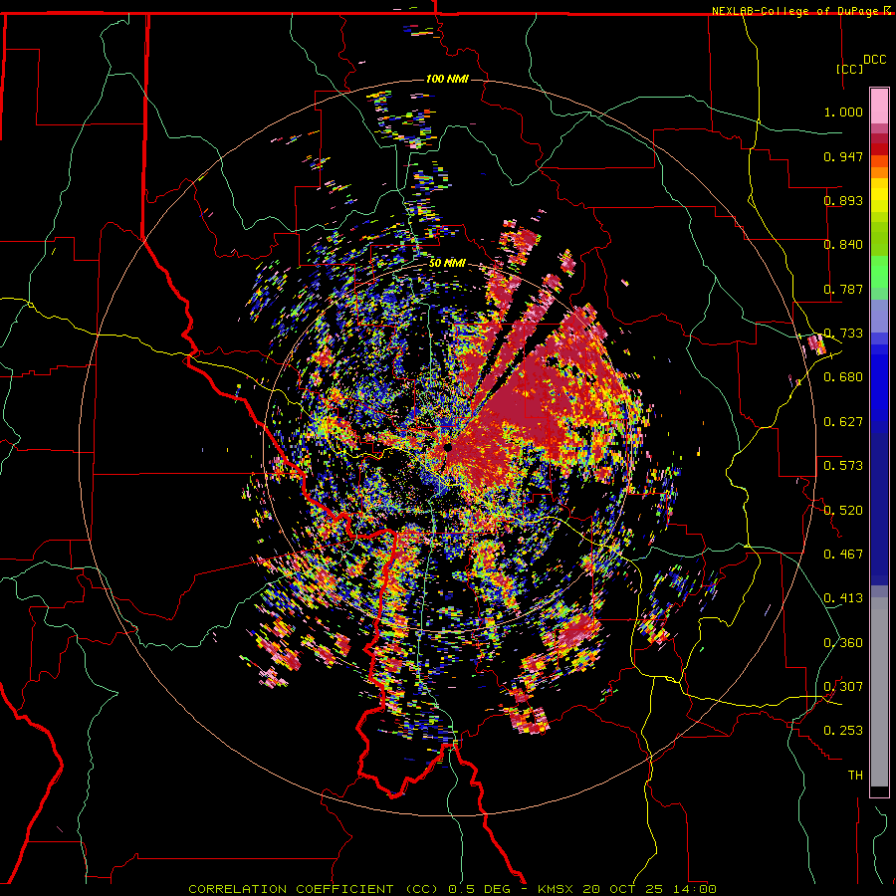This screenshot has height=896, width=896.
Task: Click the CORRELATION COEFFICIENT (CC) title text
Action: 314,889
